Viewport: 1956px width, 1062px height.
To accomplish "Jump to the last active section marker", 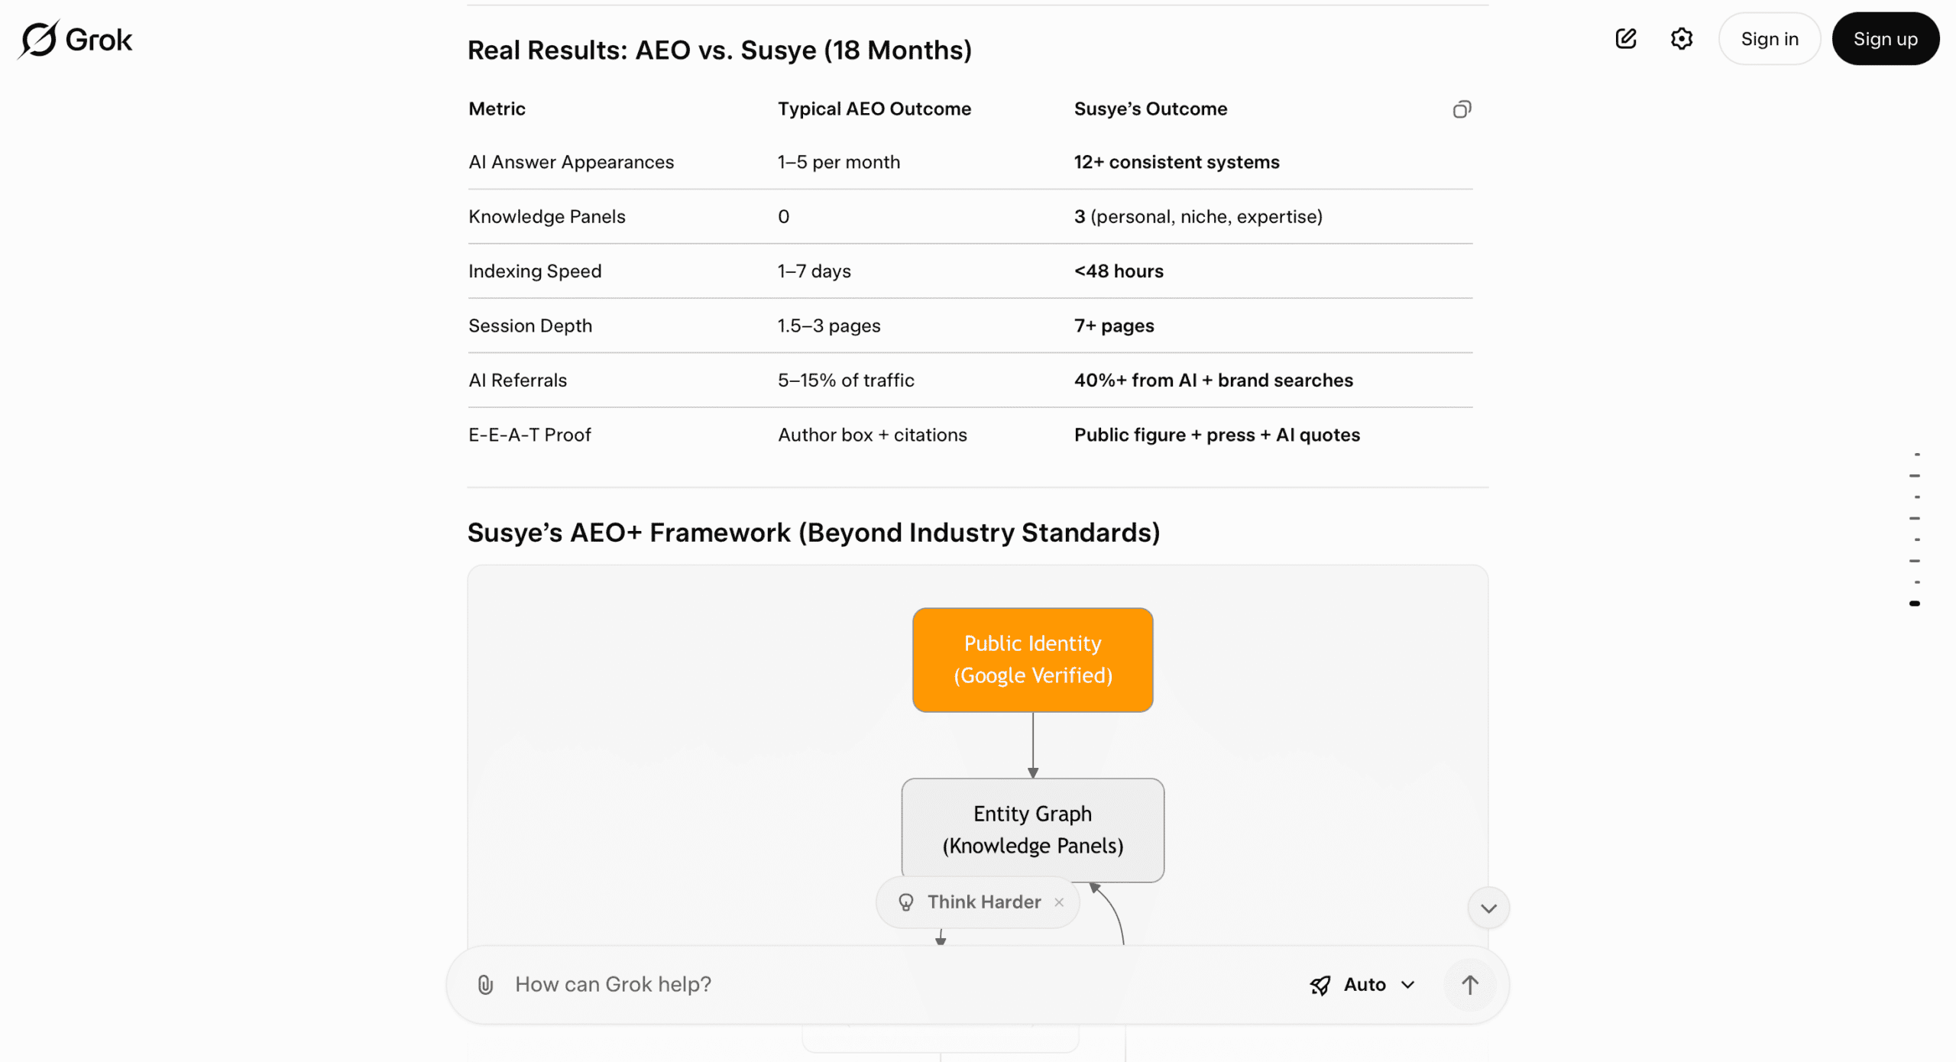I will click(x=1915, y=604).
